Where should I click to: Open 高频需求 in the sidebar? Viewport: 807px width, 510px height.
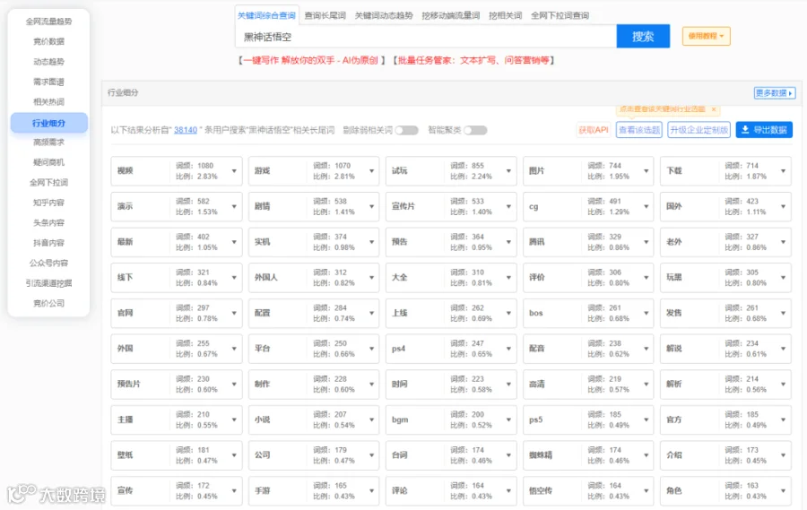tap(49, 143)
